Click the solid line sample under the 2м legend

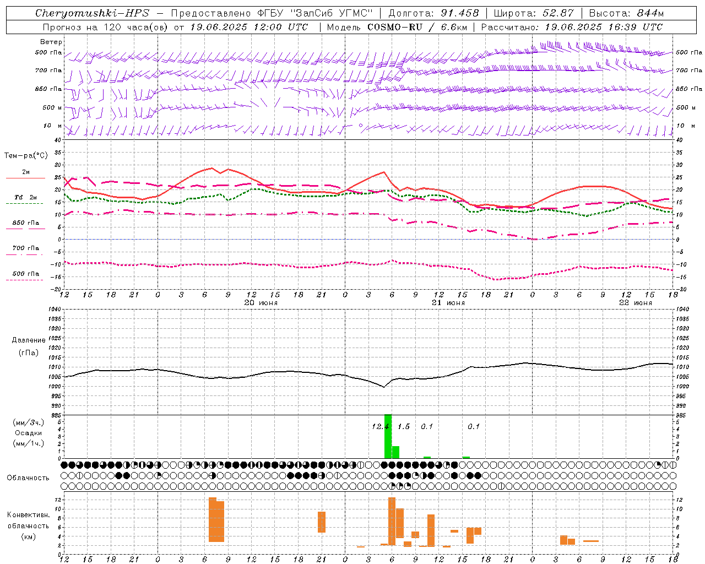(x=25, y=178)
